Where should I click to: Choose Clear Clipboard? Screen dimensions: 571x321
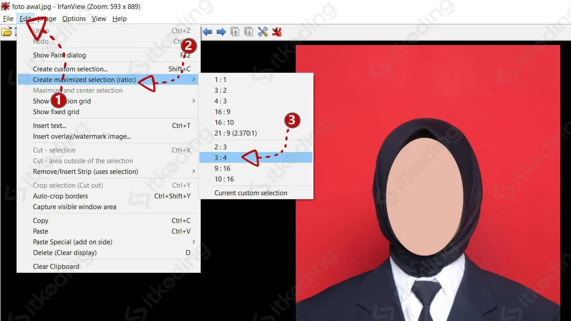click(108, 267)
